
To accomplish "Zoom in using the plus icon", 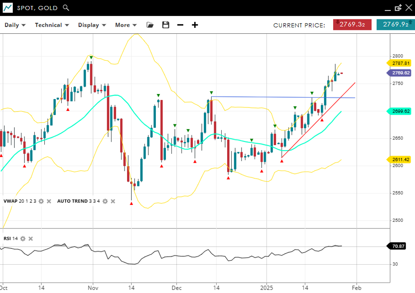I will [195, 25].
